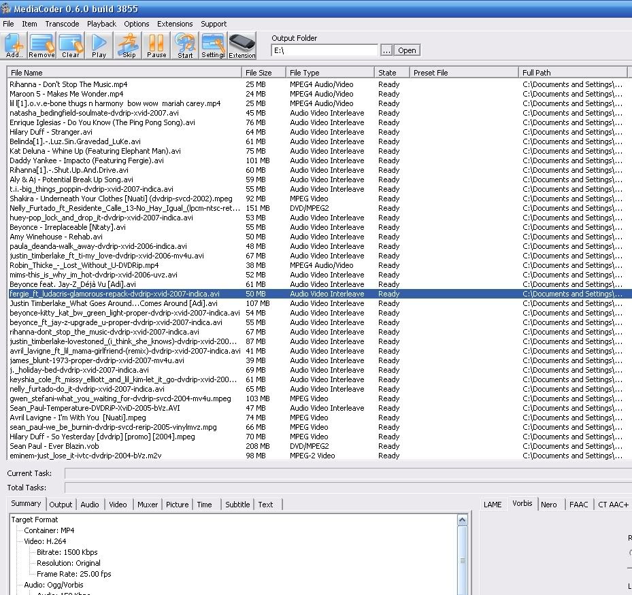Select 'Video: H.264' tree item
The width and height of the screenshot is (632, 595).
[x=45, y=541]
